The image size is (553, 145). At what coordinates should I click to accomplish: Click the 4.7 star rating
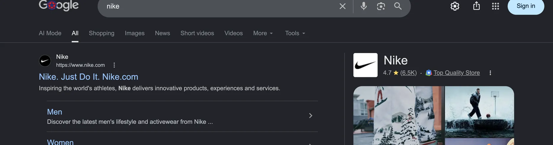[391, 73]
